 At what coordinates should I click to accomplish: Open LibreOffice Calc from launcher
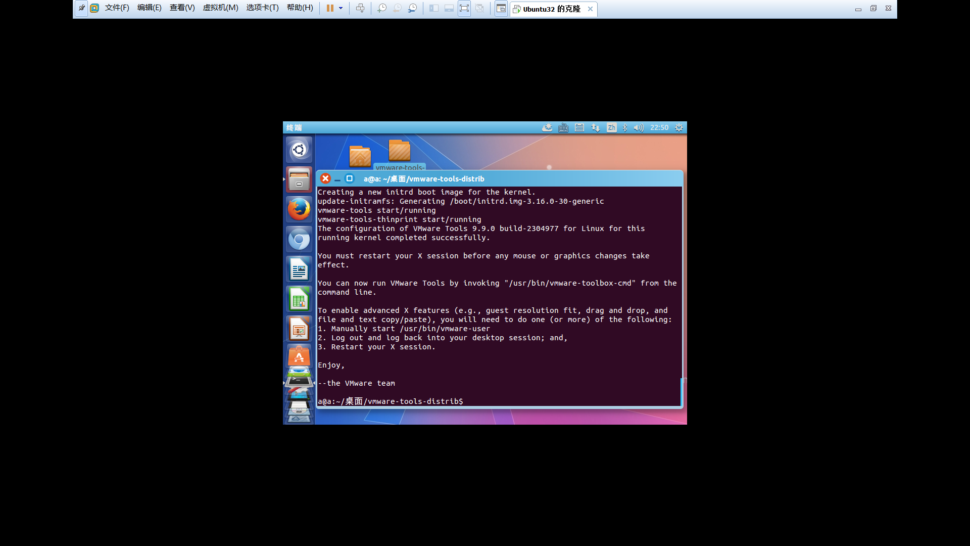click(x=299, y=299)
